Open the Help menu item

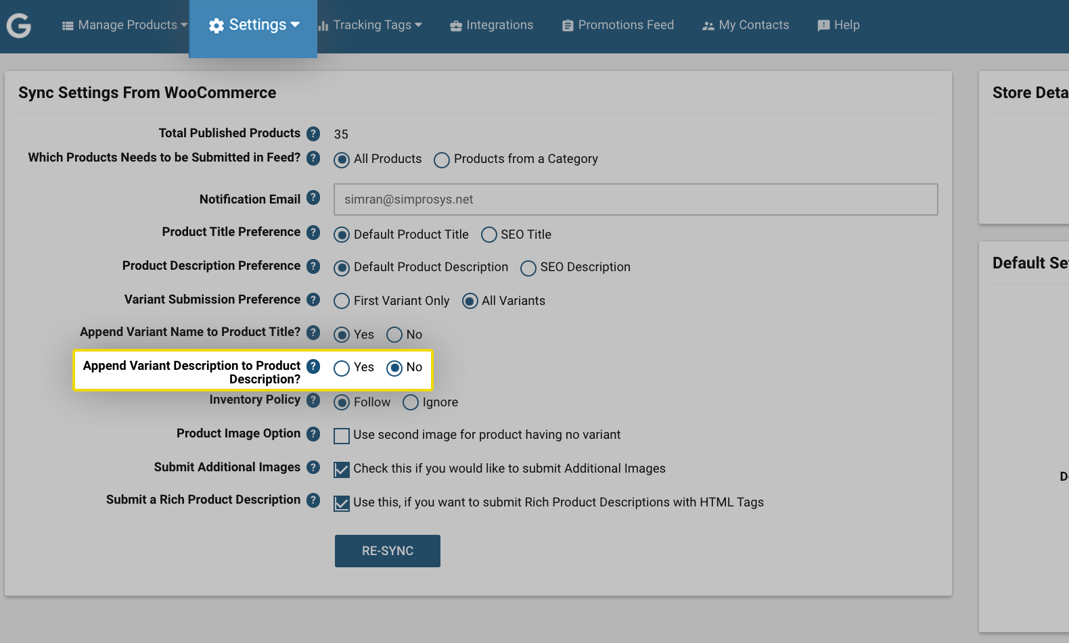coord(838,26)
